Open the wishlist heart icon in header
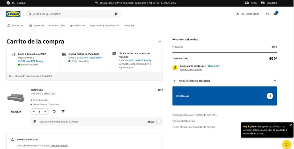294x149 pixels. (268, 14)
